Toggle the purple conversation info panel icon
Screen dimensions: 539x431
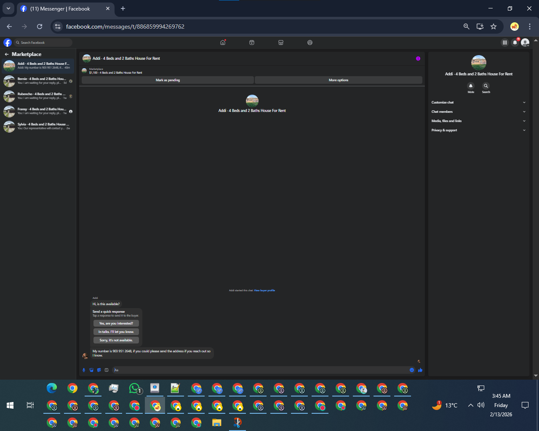[x=418, y=59]
